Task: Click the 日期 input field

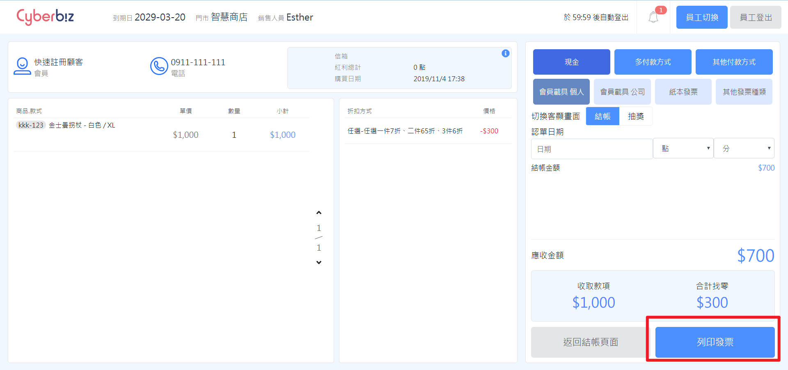Action: [592, 149]
